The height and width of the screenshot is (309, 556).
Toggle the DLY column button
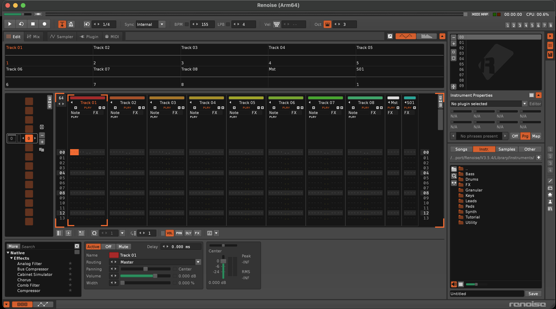(188, 233)
